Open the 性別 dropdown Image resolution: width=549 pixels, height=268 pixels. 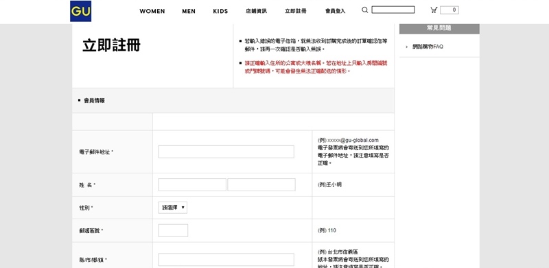(173, 208)
